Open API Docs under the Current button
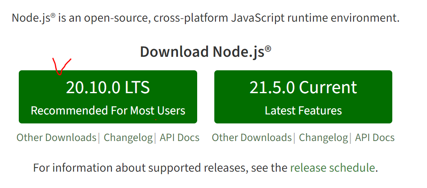The width and height of the screenshot is (427, 188). (375, 138)
